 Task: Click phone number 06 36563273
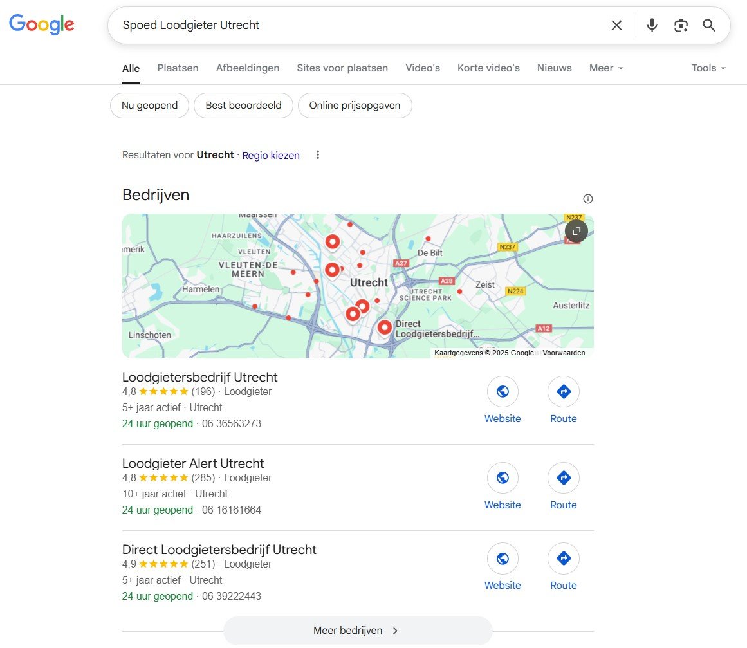pos(232,423)
